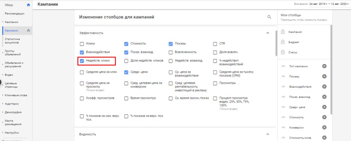Image resolution: width=351 pixels, height=141 pixels.
Task: Click the Мои столбцы panel scrollbar
Action: click(x=331, y=68)
